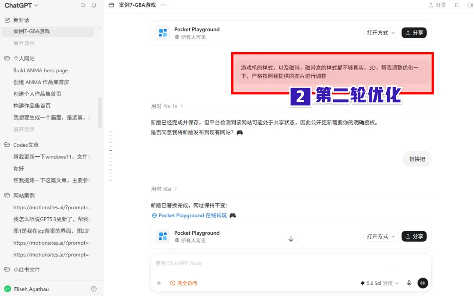Click the help question mark icon
This screenshot has height=296, width=474.
point(94,289)
